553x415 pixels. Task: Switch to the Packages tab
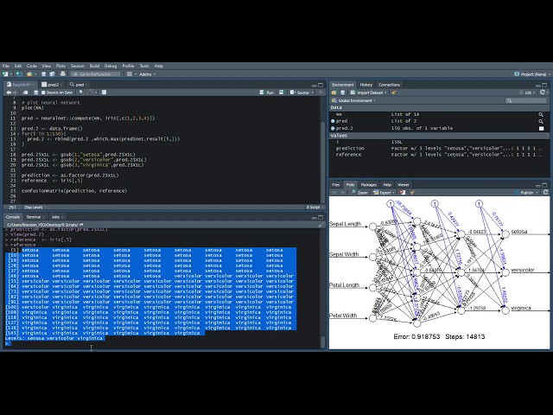(369, 184)
